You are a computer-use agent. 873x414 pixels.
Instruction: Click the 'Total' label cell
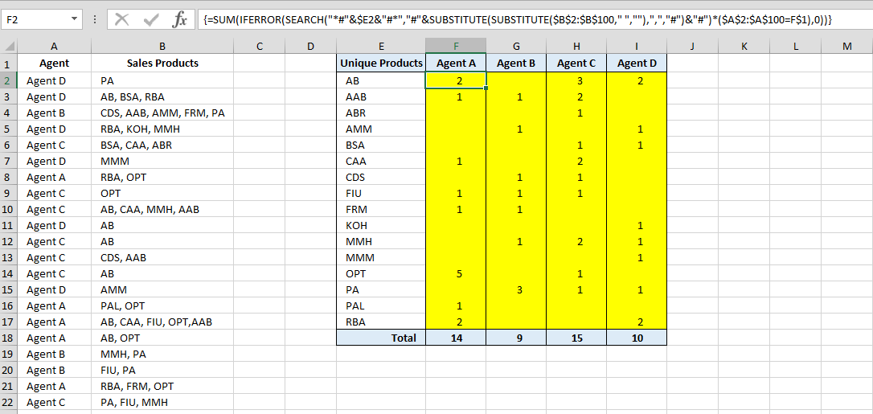381,337
